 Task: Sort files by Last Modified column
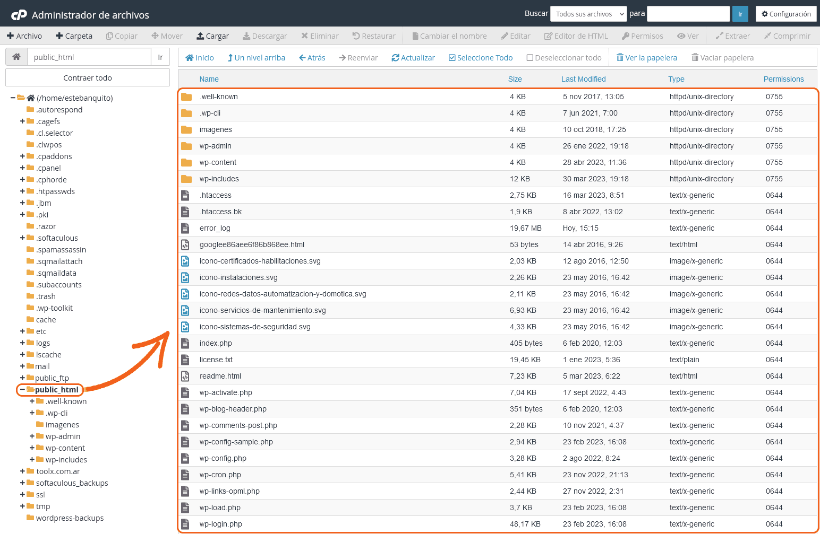(x=583, y=79)
